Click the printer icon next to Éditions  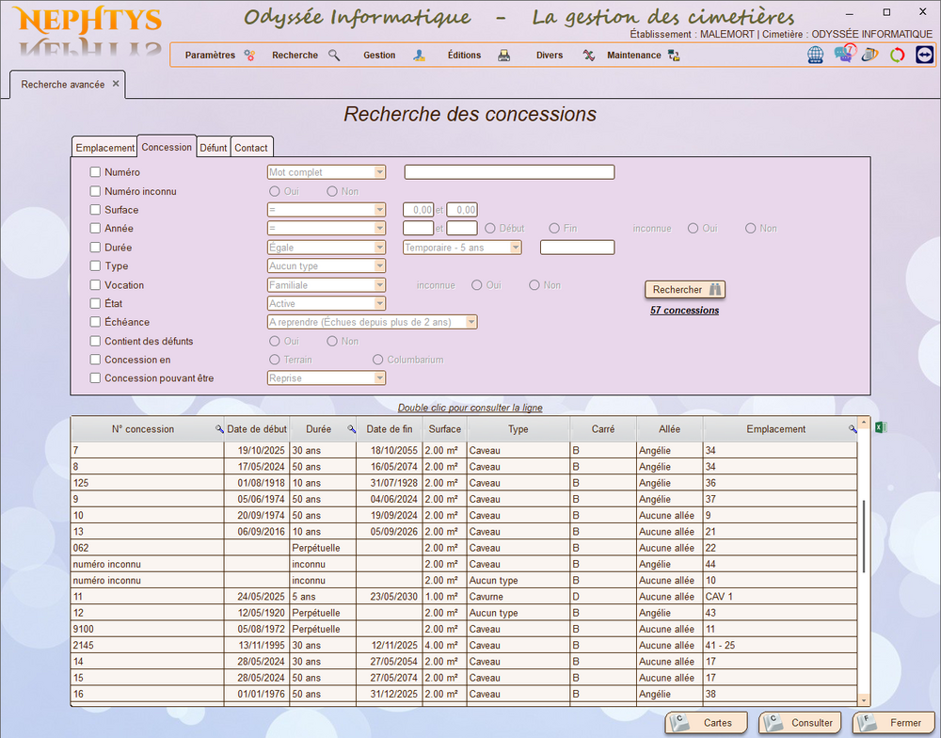[504, 56]
